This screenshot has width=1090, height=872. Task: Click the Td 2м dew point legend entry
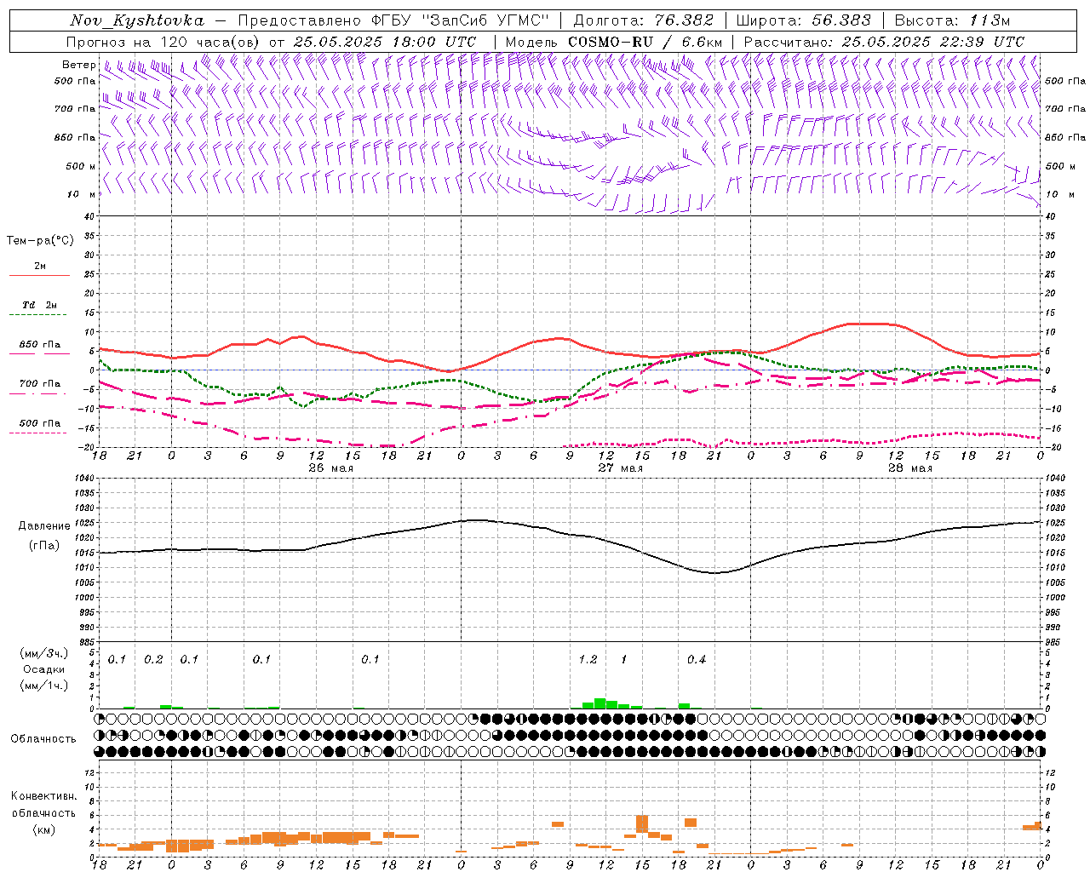[40, 305]
